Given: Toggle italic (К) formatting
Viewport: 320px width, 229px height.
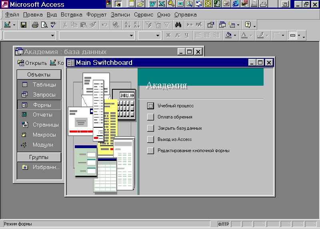Looking at the screenshot, I should [178, 35].
